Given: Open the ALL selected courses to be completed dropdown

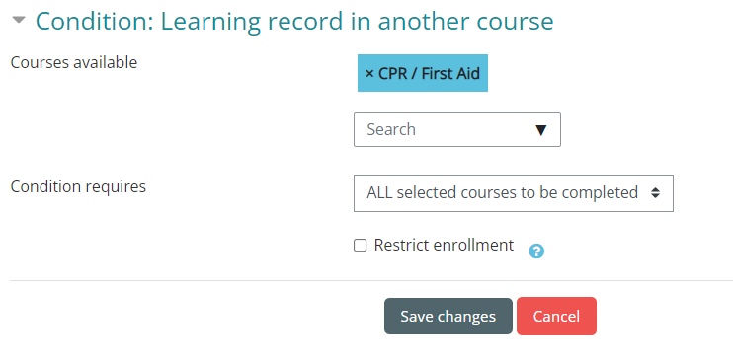Looking at the screenshot, I should point(514,193).
